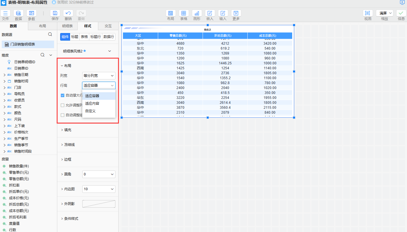407x232 pixels.
Task: Click the Chart (图形) toolbar icon
Action: [x=197, y=13]
